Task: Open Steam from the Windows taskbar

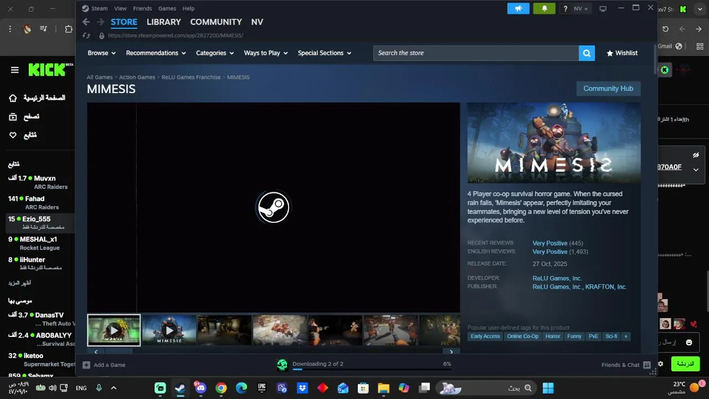Action: (x=180, y=388)
